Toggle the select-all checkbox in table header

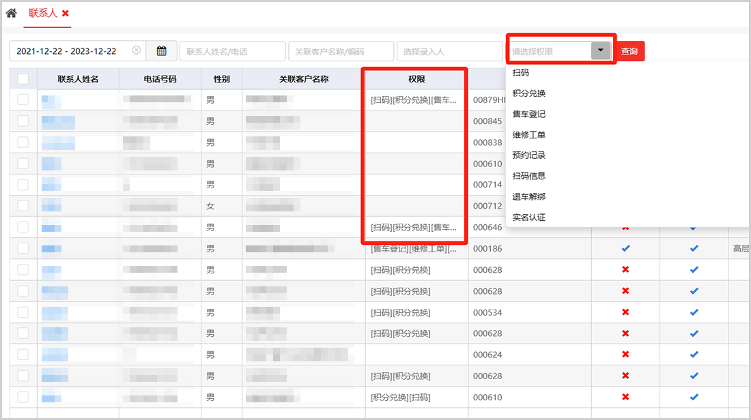point(23,79)
